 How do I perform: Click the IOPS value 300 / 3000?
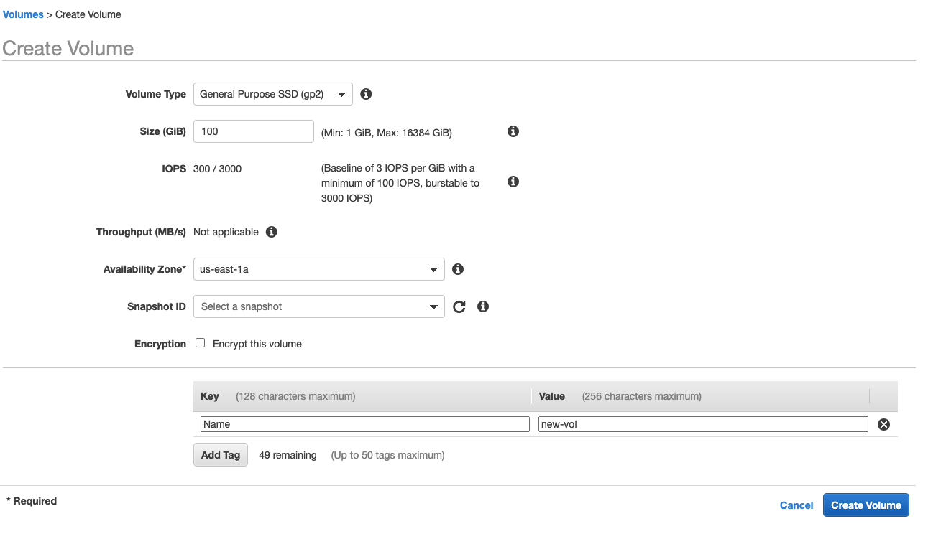[218, 169]
